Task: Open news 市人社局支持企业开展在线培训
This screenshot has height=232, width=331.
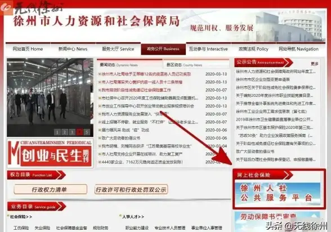Action: tap(142, 154)
